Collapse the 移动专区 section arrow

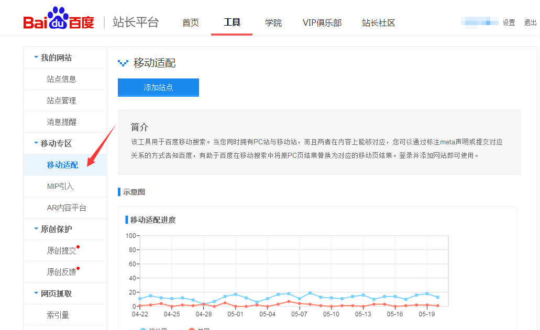click(x=36, y=143)
